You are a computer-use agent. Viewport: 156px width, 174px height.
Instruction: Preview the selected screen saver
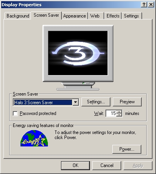tap(127, 102)
